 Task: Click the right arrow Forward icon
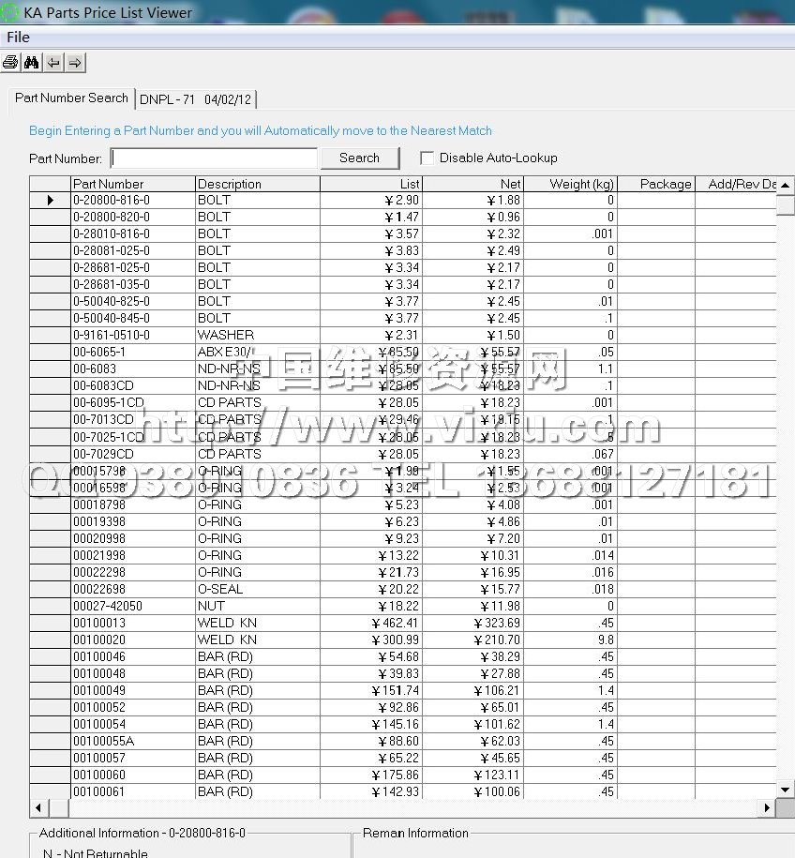(x=75, y=63)
